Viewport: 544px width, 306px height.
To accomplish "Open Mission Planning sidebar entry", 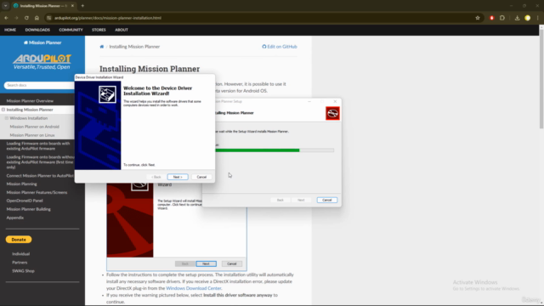I will click(21, 184).
